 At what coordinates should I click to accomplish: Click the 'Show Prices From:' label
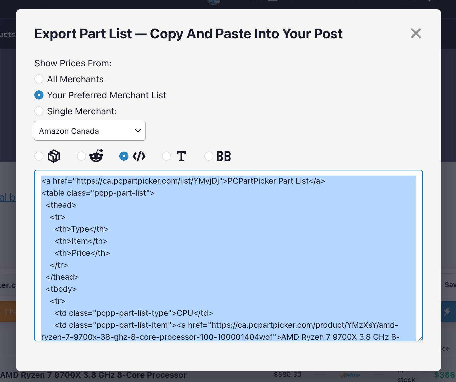point(73,63)
